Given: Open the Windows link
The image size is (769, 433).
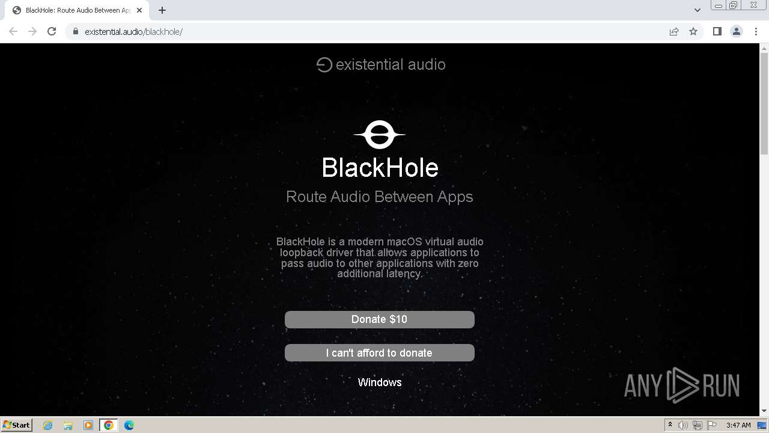Looking at the screenshot, I should pos(380,382).
